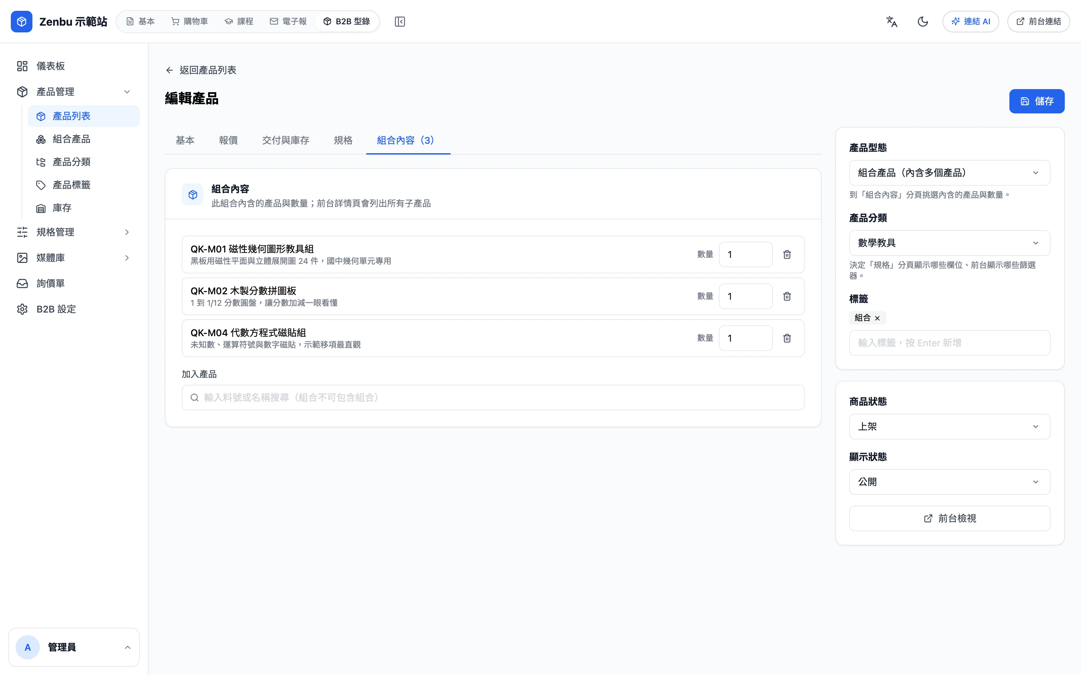
Task: Delete the QK-M02 木製分數拼圖板 row
Action: 787,296
